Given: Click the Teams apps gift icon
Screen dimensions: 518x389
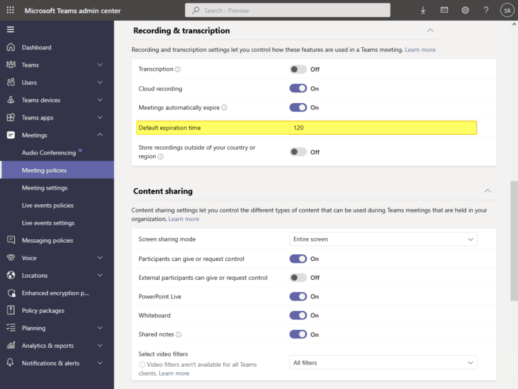Looking at the screenshot, I should coord(11,117).
